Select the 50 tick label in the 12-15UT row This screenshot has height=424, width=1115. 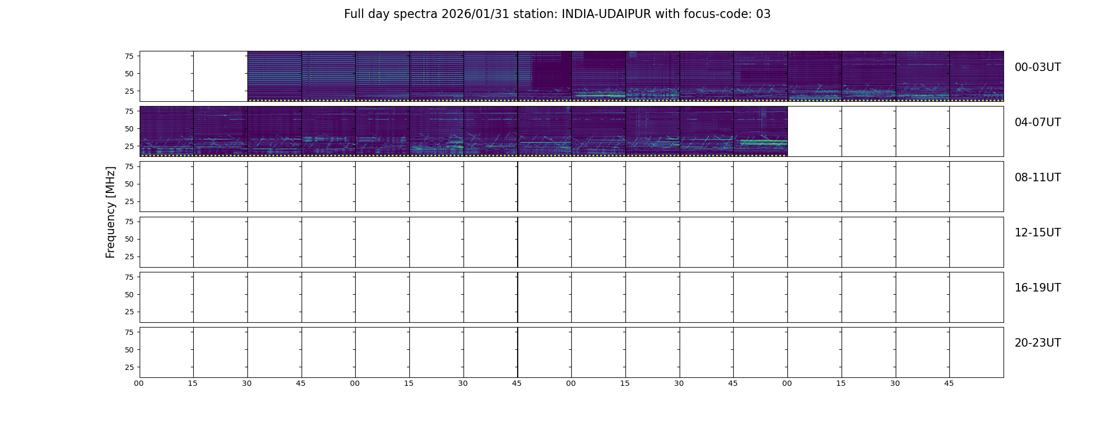129,239
